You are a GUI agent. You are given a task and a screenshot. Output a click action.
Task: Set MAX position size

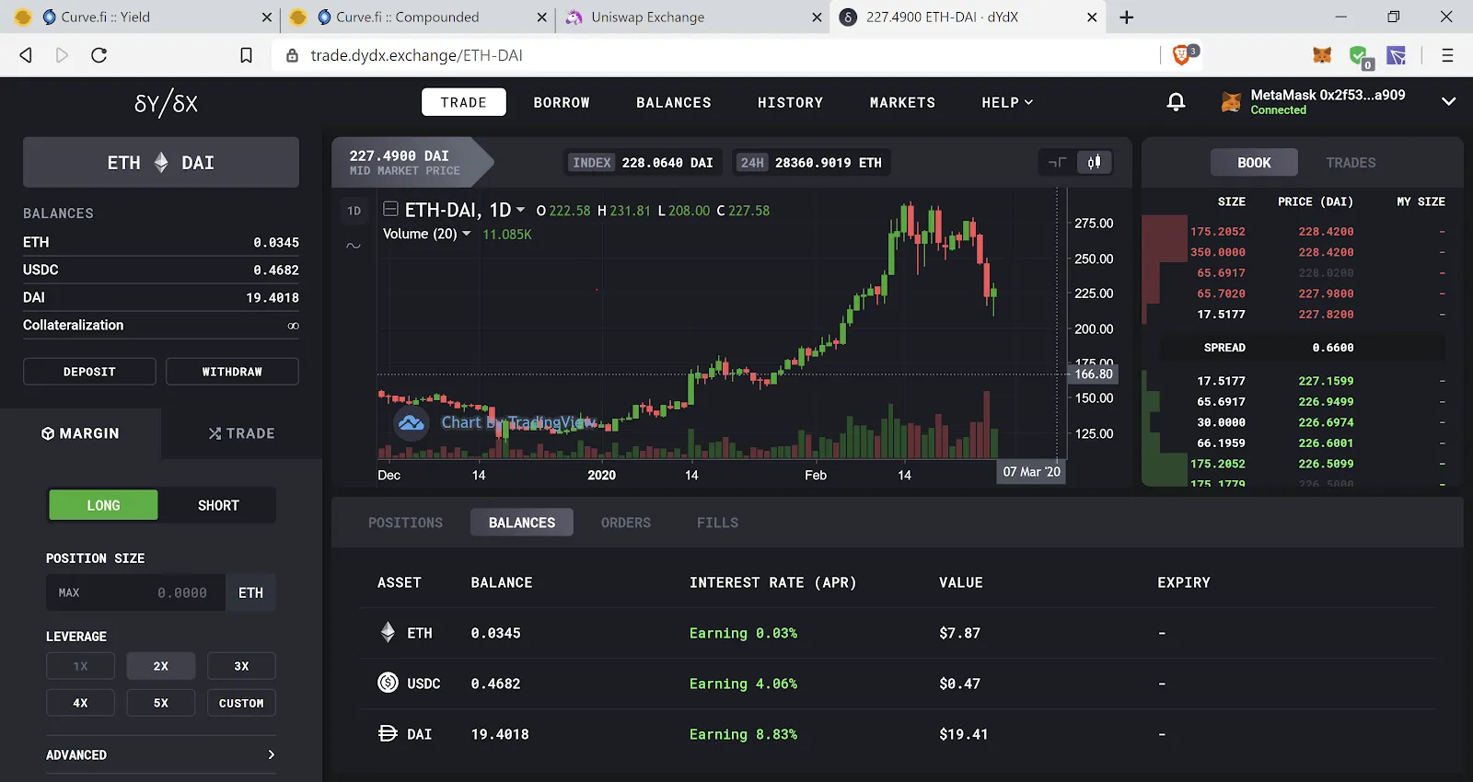click(69, 592)
